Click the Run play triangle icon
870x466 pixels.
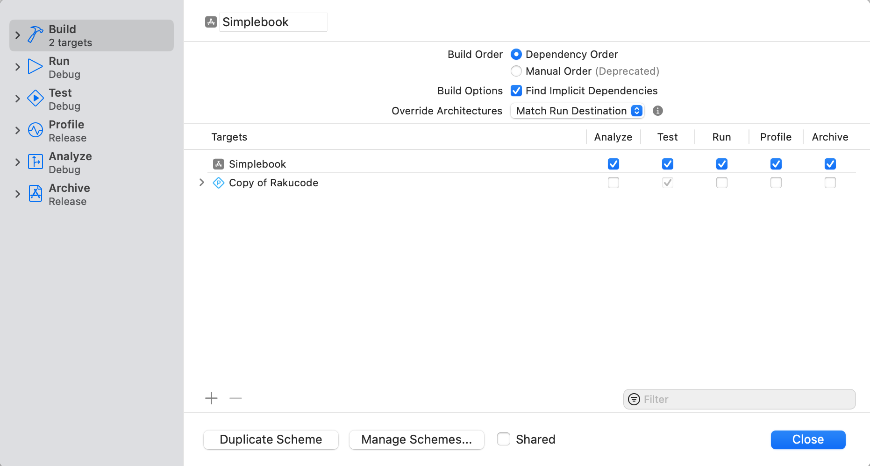point(35,67)
